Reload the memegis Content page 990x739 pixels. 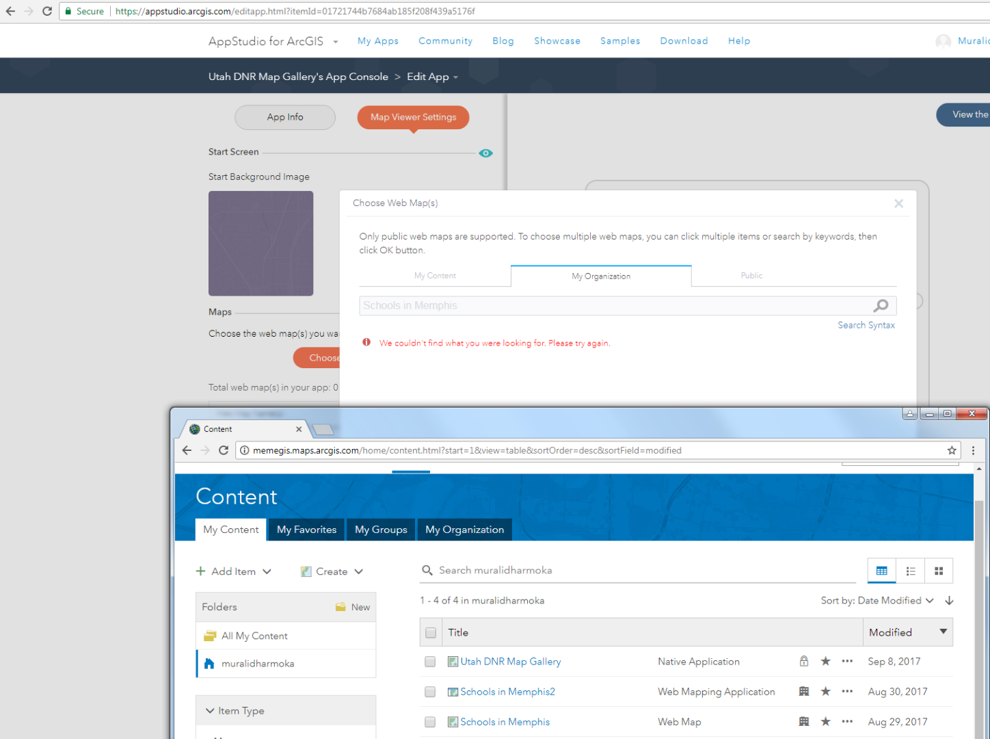click(223, 450)
